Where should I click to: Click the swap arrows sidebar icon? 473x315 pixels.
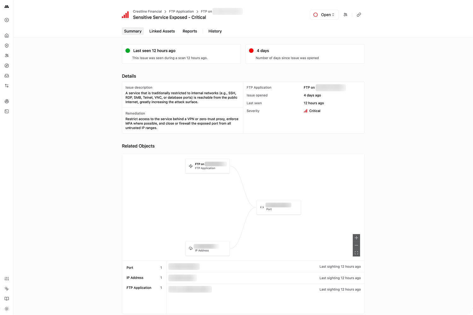click(7, 86)
